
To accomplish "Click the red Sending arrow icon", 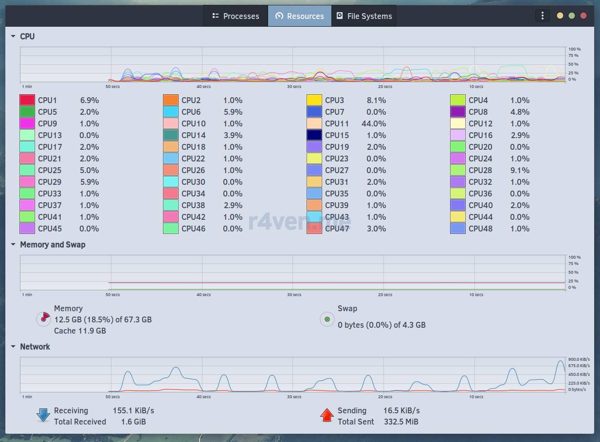I will coord(327,416).
